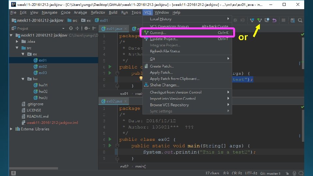Viewport: 313px width, 176px height.
Task: Open Git branch master selector in status bar
Action: 270,173
